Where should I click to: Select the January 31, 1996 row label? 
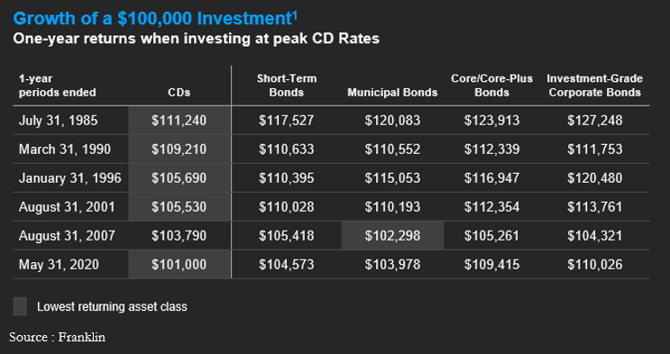(70, 178)
